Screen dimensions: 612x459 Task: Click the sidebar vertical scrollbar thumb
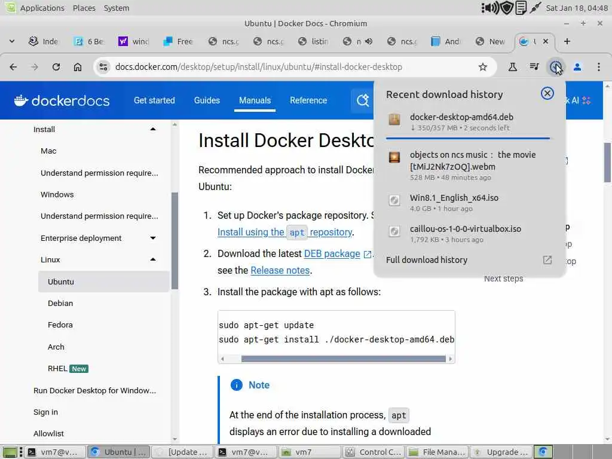tap(175, 241)
